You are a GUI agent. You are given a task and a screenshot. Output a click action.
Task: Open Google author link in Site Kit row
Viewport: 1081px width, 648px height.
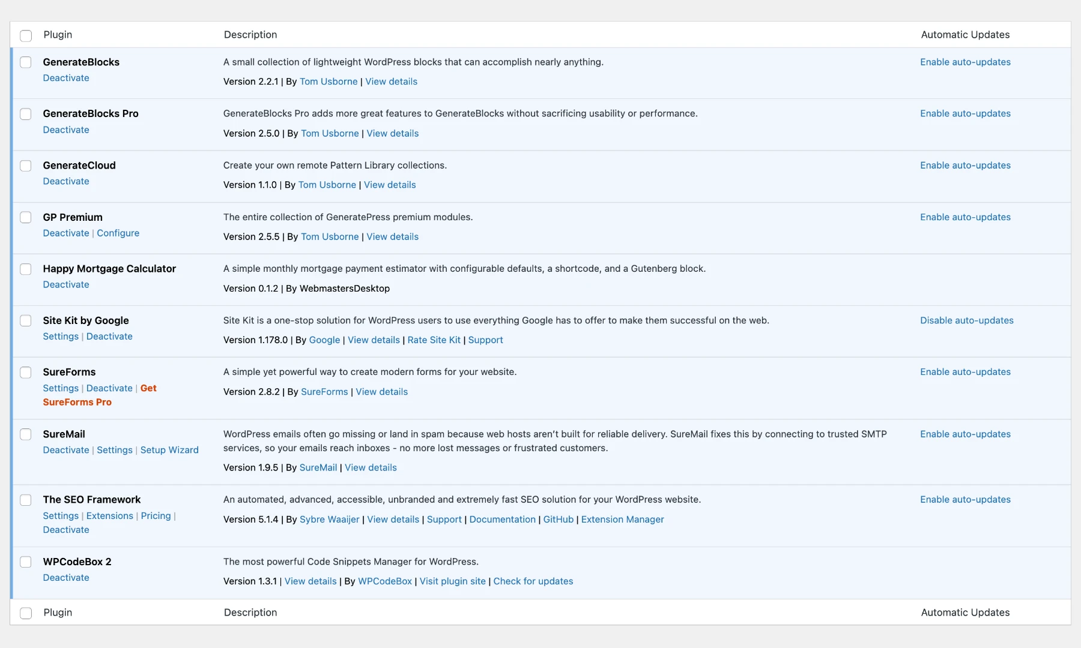(324, 340)
